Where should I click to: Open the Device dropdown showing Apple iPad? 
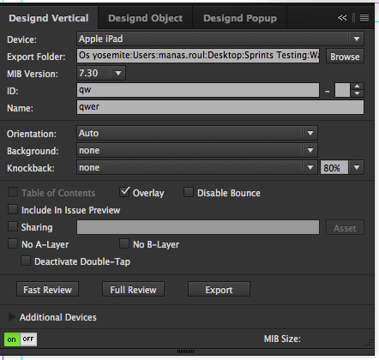click(220, 39)
